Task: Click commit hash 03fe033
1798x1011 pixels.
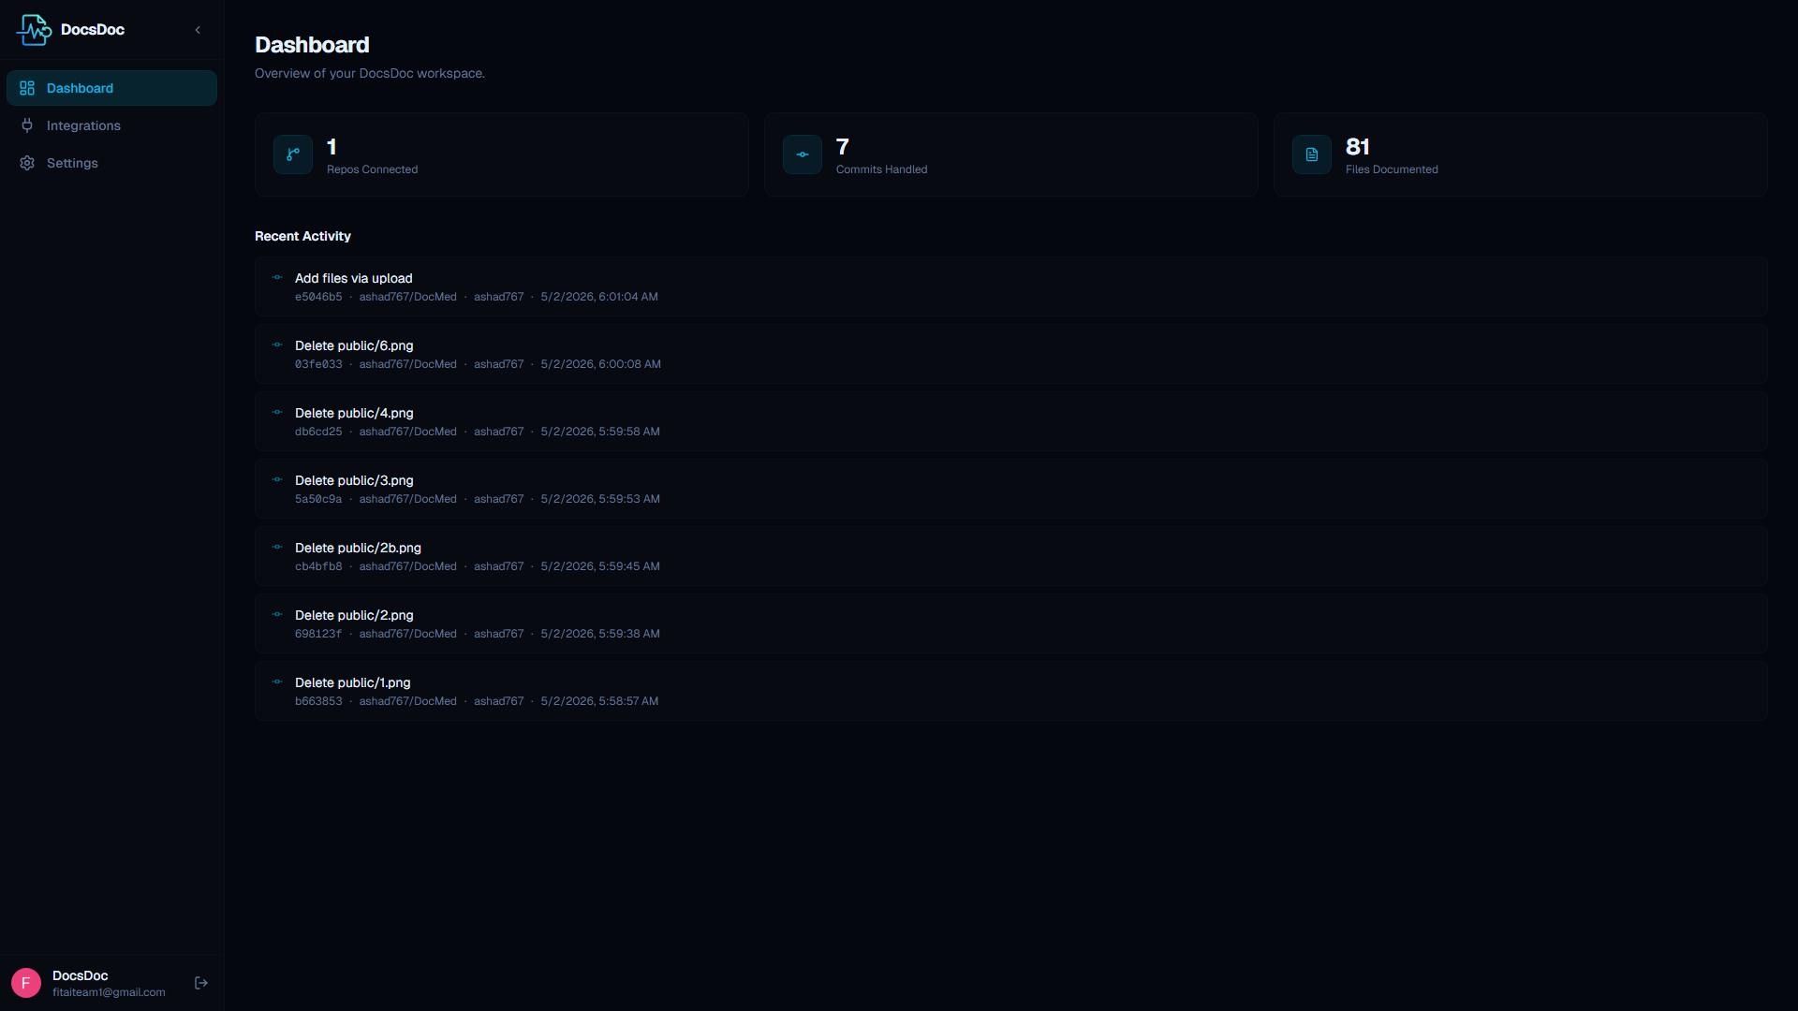Action: coord(318,364)
